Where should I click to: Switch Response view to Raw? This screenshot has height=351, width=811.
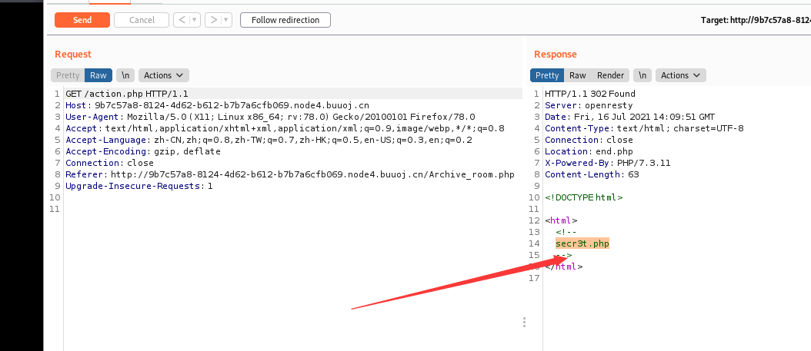tap(578, 75)
